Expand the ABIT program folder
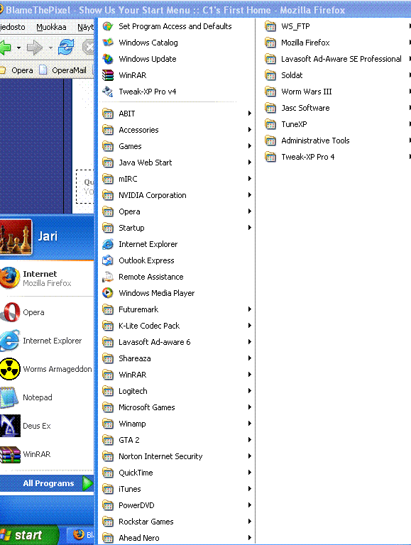411x545 pixels. 176,114
